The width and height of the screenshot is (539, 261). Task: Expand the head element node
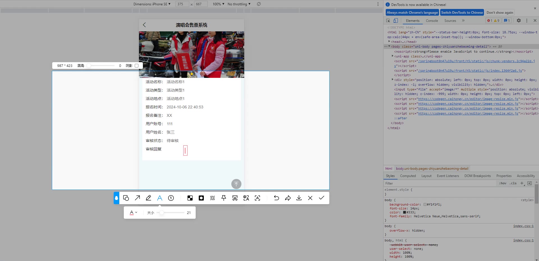(389, 41)
